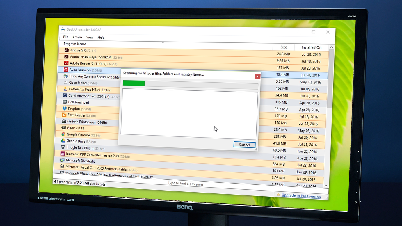
Task: Open the File menu
Action: [66, 37]
